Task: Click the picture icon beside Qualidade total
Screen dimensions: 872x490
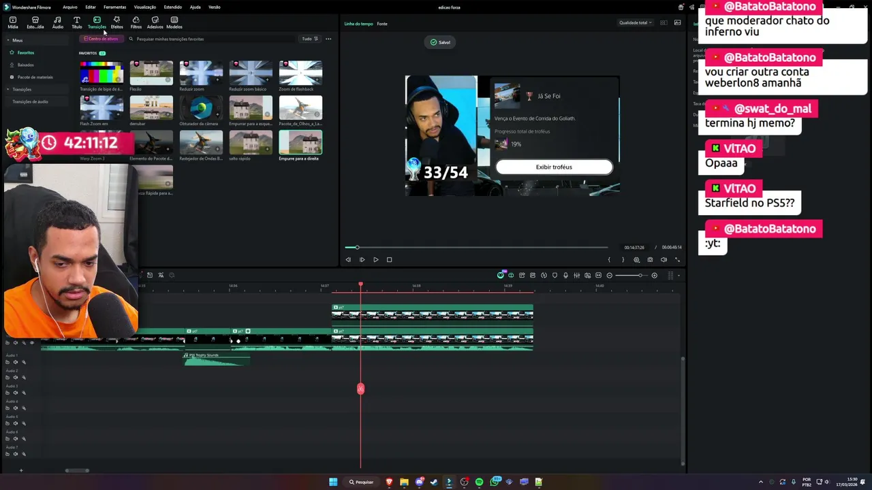Action: click(x=677, y=22)
